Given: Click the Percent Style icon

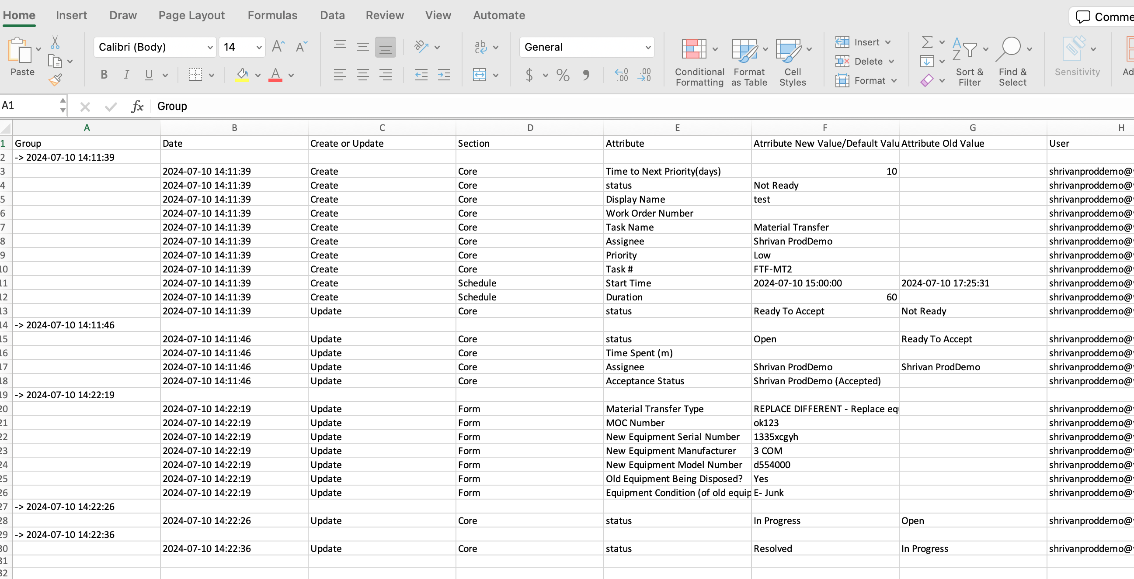Looking at the screenshot, I should tap(563, 75).
